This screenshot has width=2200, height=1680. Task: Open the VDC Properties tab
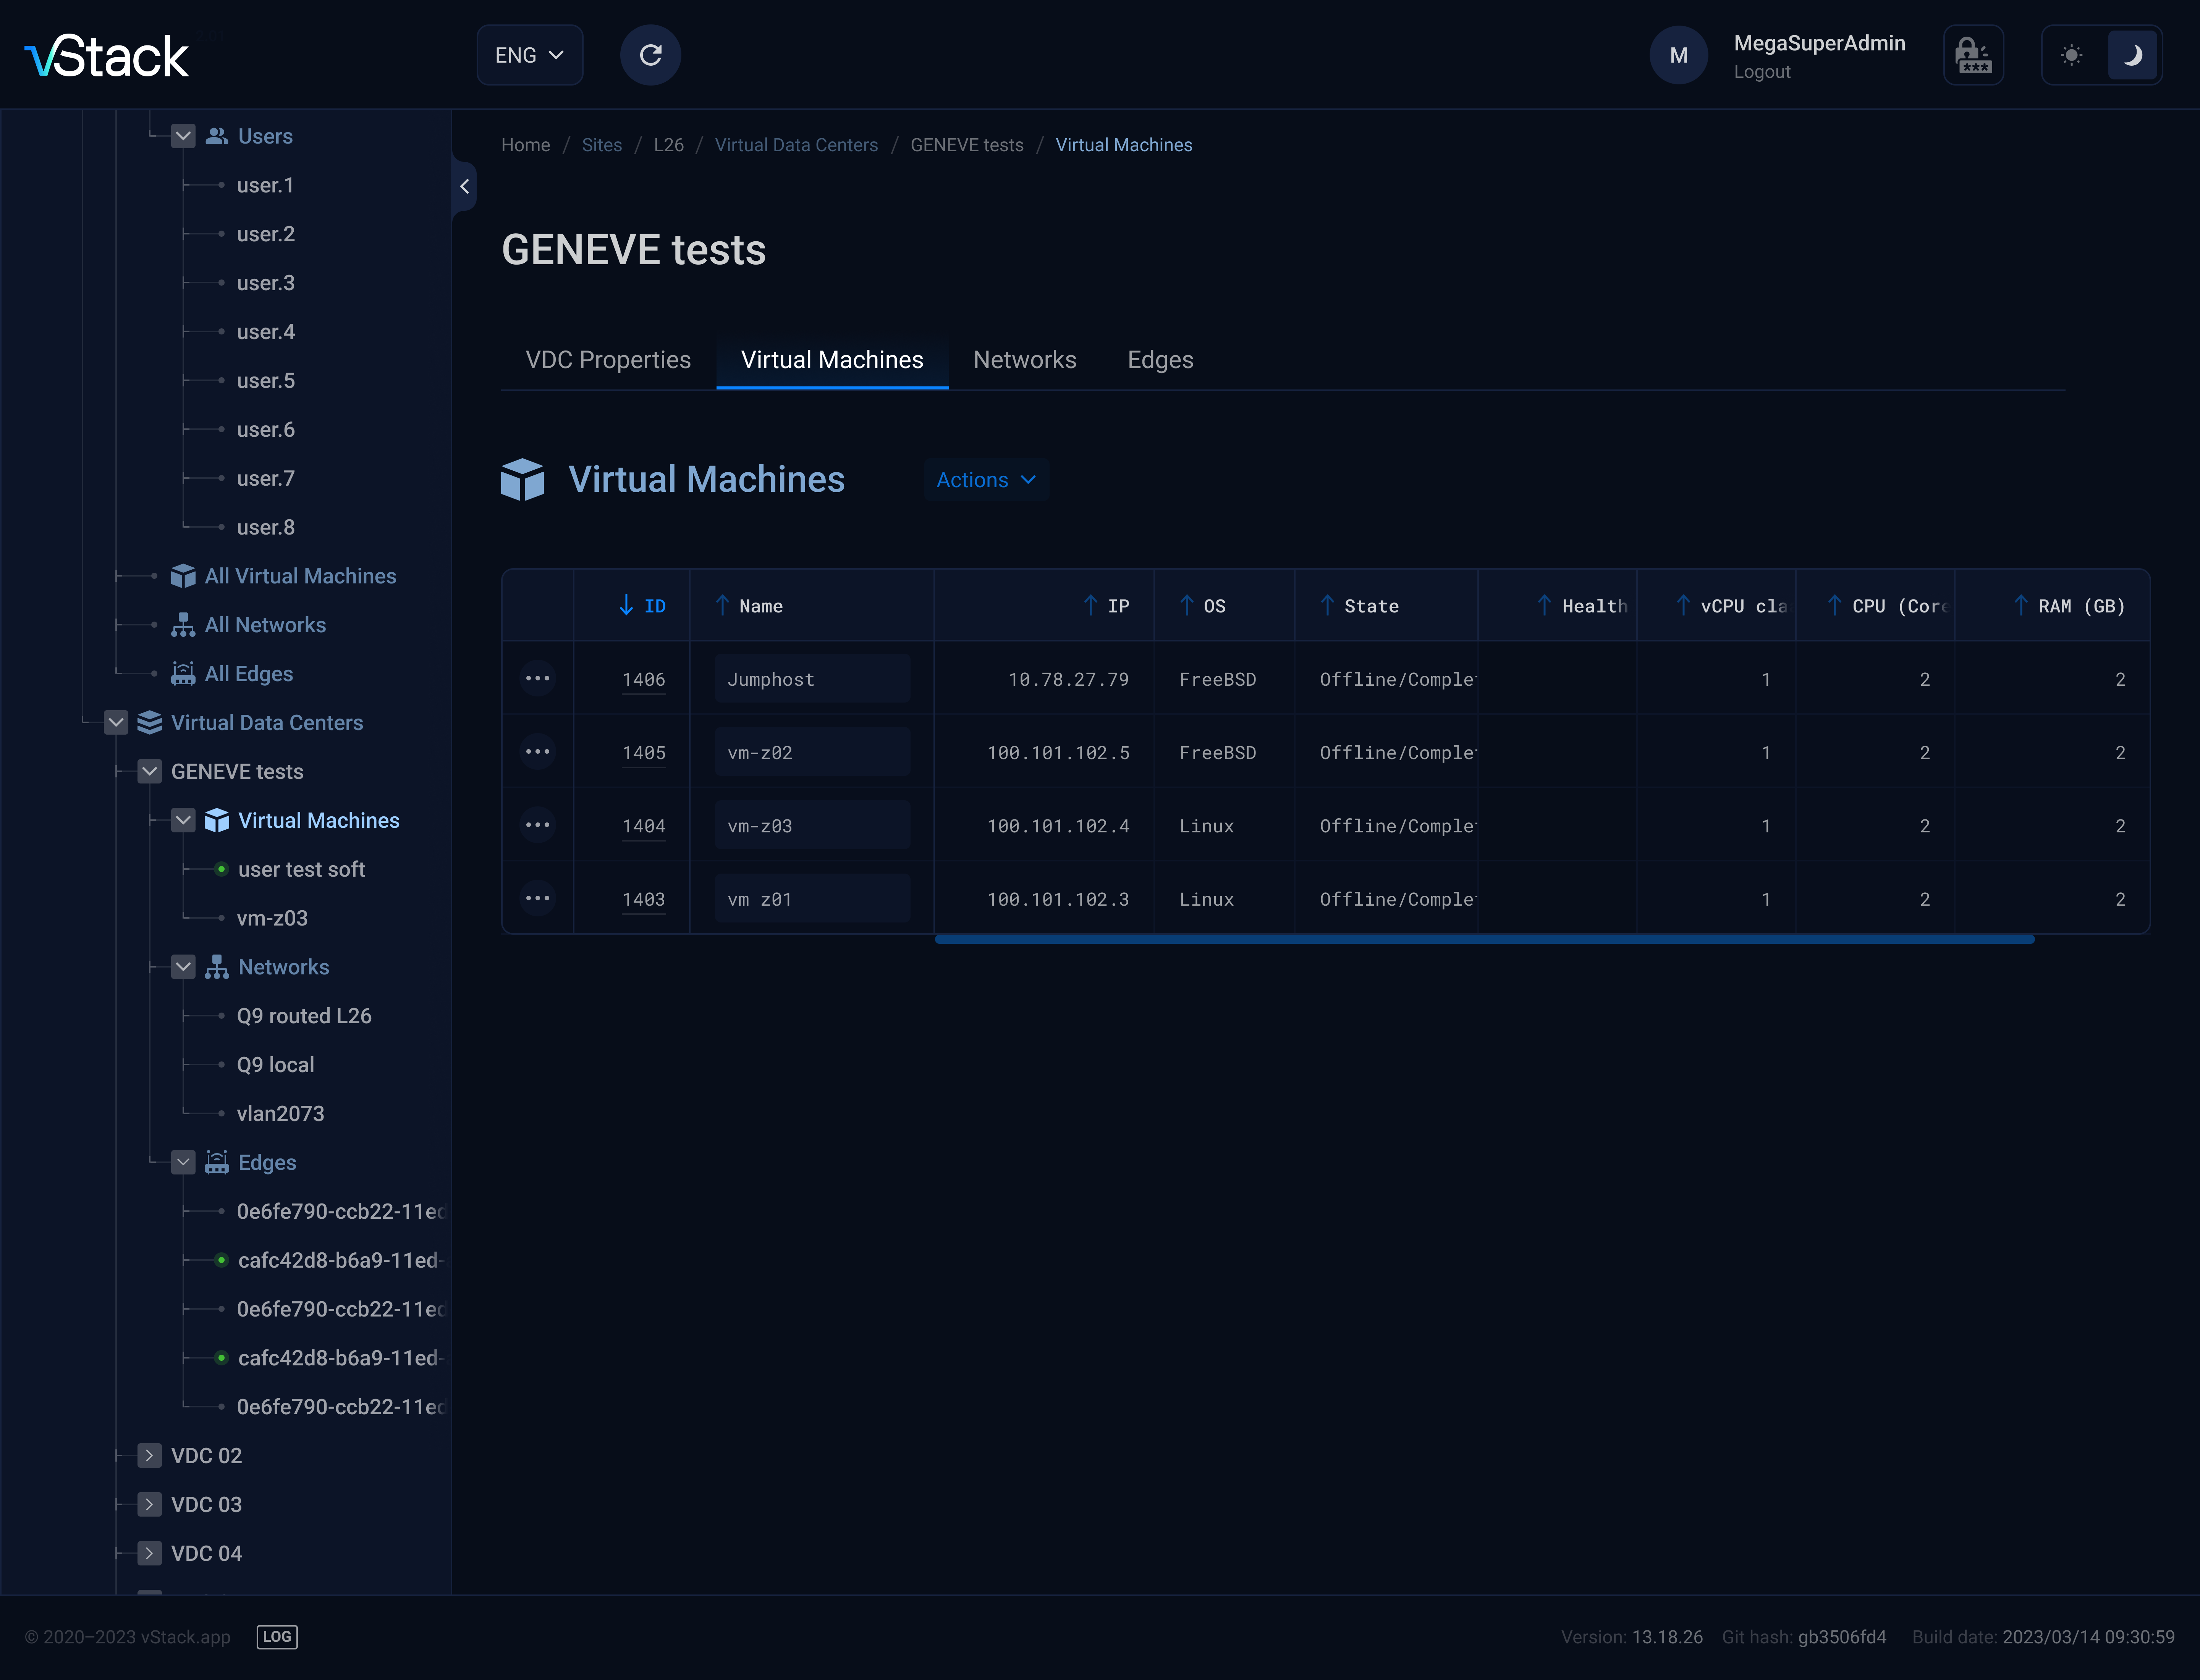pos(608,360)
